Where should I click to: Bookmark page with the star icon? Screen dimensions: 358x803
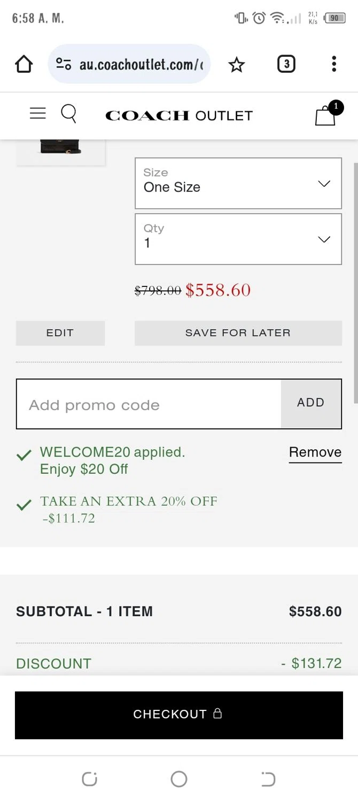point(236,65)
